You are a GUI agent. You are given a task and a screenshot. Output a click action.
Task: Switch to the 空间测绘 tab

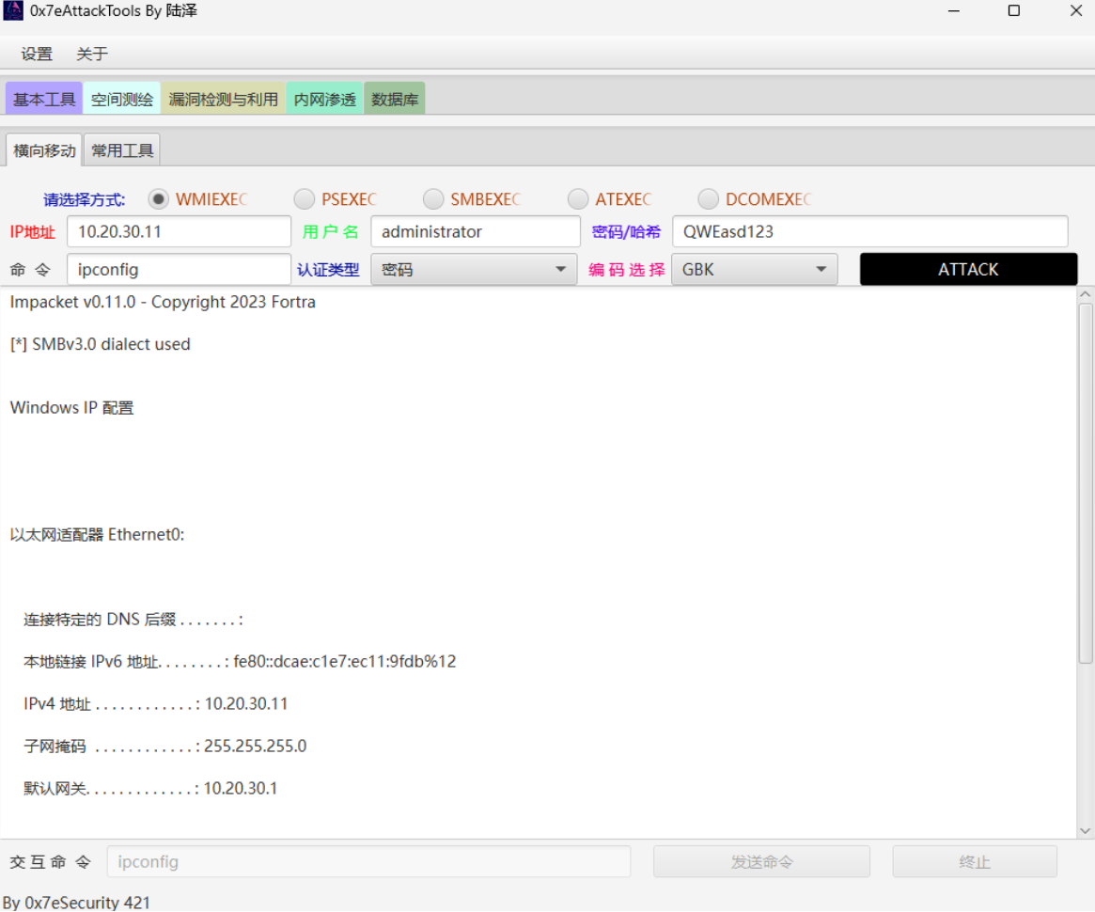coord(122,99)
